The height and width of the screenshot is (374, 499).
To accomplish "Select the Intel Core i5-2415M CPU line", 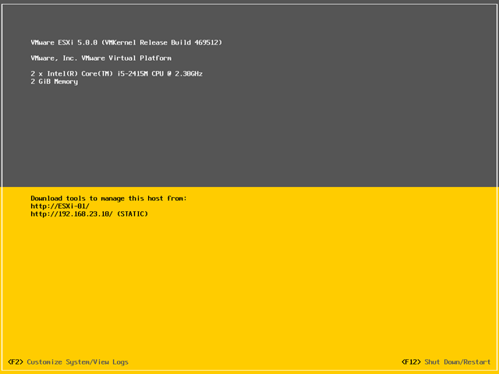I will [x=117, y=74].
